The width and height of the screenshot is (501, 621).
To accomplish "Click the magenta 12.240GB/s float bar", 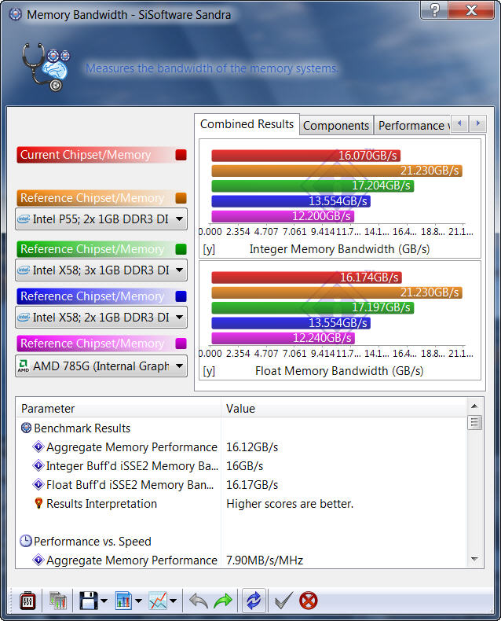I will [283, 338].
